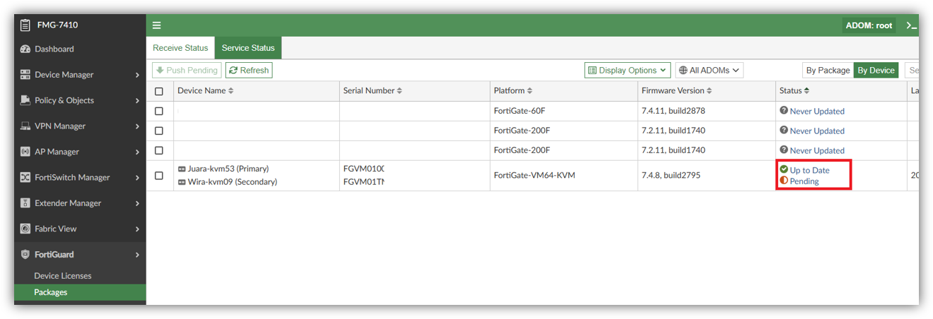
Task: Click the Wira-kvm09 device icon
Action: point(182,182)
